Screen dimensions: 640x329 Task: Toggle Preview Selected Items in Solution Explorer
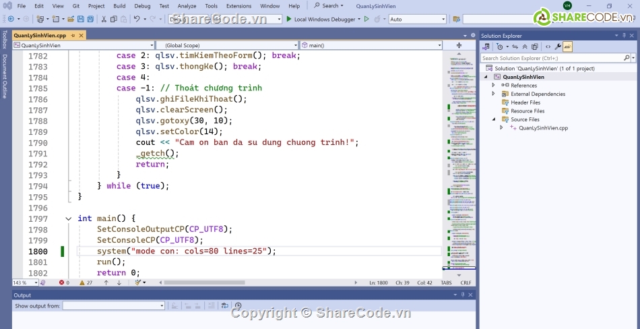click(568, 47)
